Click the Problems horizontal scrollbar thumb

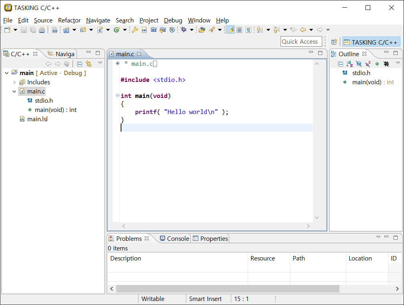[x=228, y=289]
